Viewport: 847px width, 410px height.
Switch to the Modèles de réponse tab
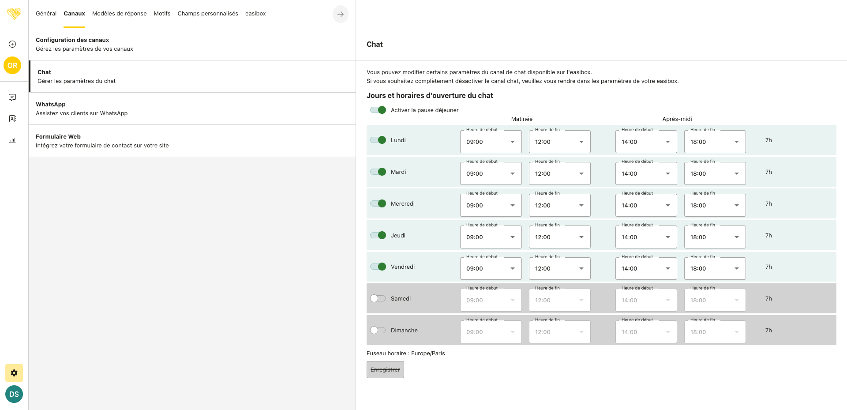click(x=119, y=14)
